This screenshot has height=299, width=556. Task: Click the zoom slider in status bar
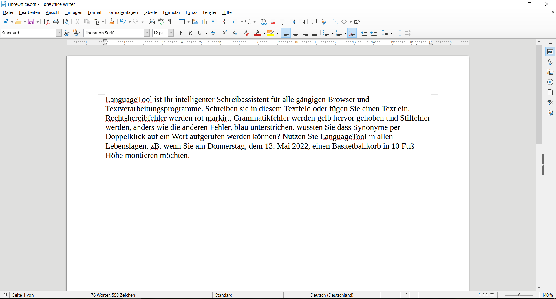[x=519, y=295]
